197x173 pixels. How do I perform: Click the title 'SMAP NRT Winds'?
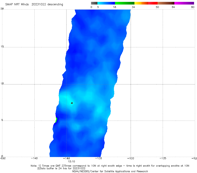[17, 4]
